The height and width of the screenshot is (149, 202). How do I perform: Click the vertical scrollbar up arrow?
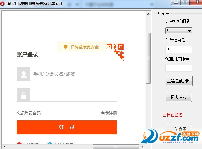click(148, 14)
